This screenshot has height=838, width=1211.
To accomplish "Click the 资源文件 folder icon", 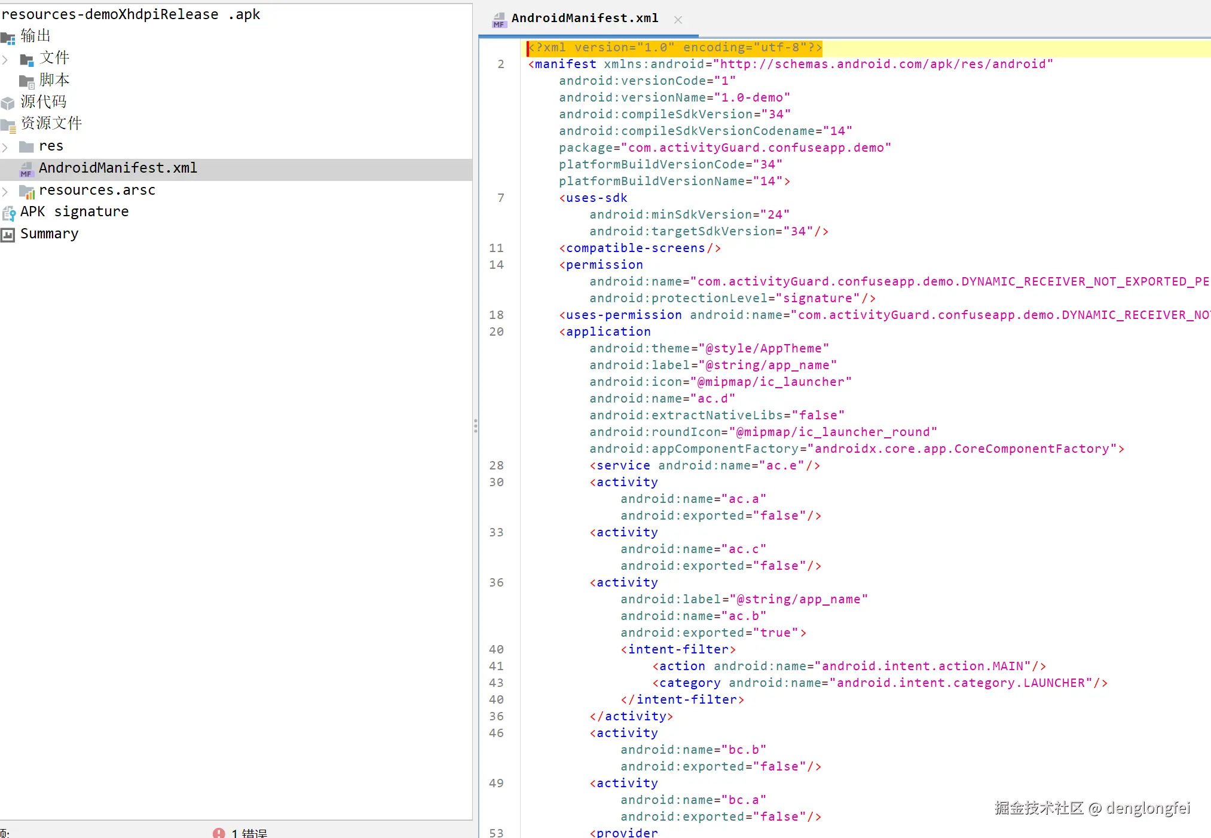I will click(x=8, y=125).
